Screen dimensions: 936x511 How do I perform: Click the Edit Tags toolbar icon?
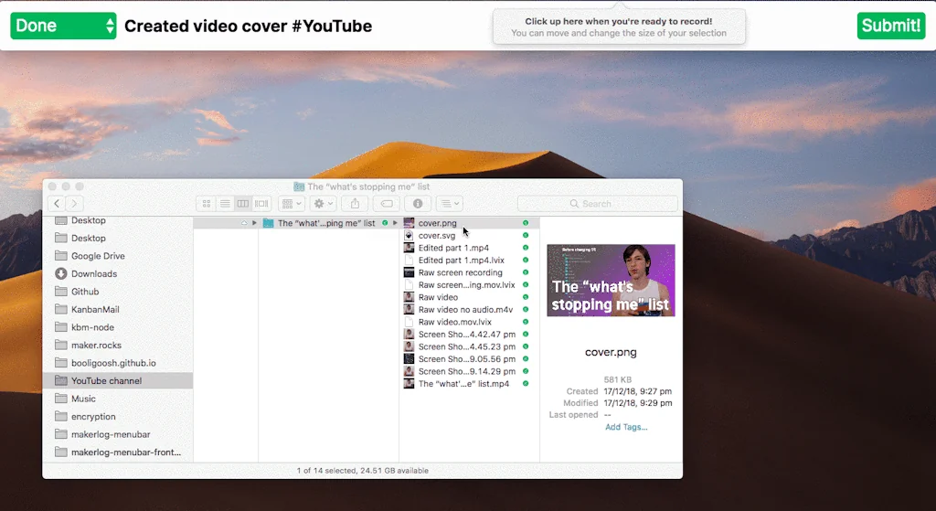[387, 204]
